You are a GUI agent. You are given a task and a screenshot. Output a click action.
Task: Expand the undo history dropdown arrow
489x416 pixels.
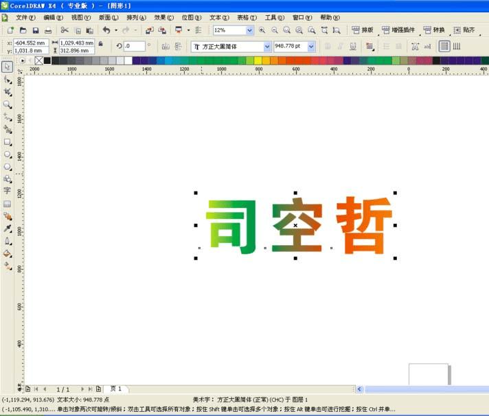coord(116,30)
